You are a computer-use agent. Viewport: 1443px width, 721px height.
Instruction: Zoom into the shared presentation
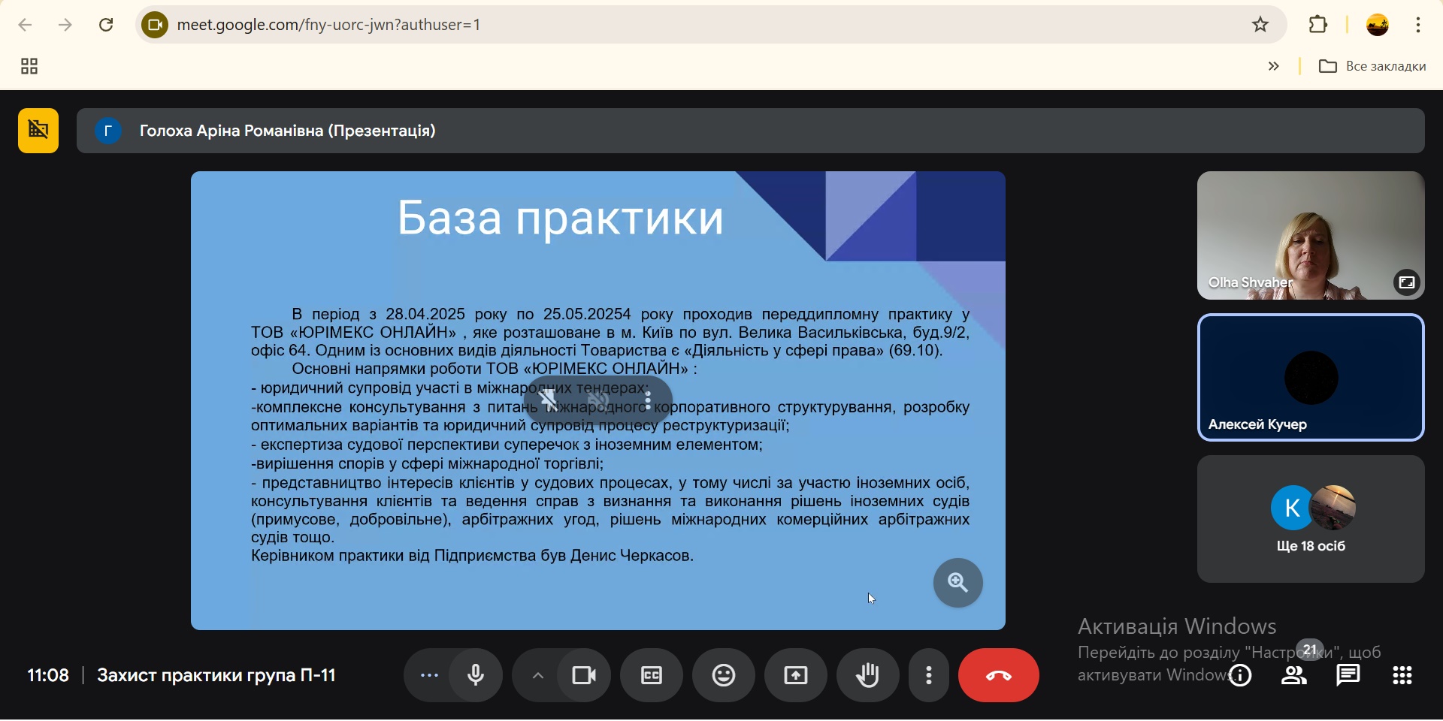tap(957, 584)
